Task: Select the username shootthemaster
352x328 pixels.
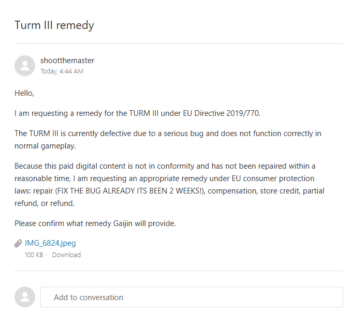Action: [x=67, y=61]
